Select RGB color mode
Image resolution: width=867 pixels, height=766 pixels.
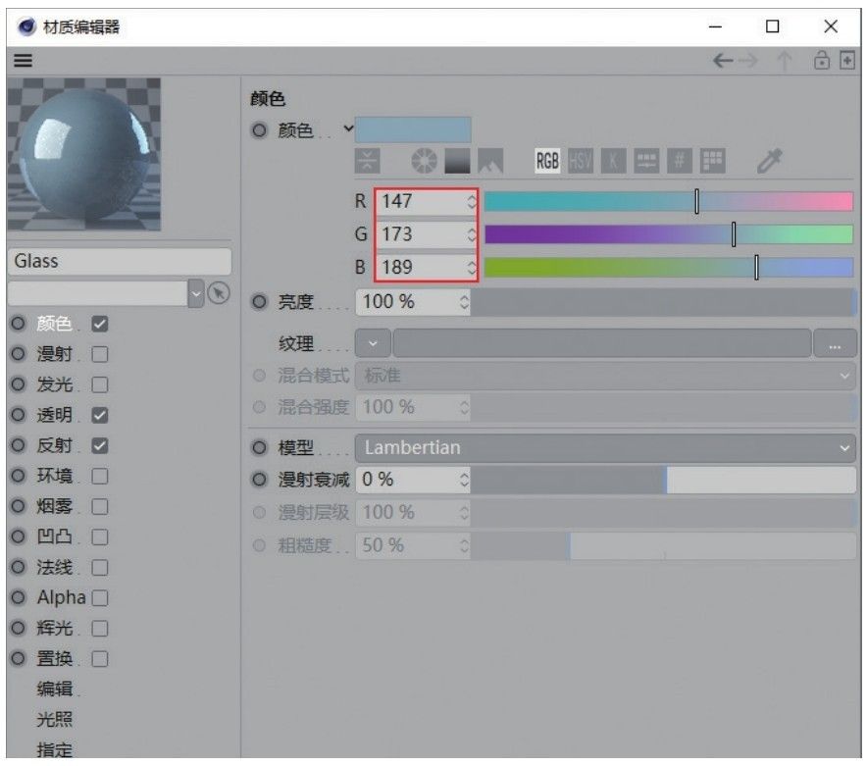pos(547,161)
